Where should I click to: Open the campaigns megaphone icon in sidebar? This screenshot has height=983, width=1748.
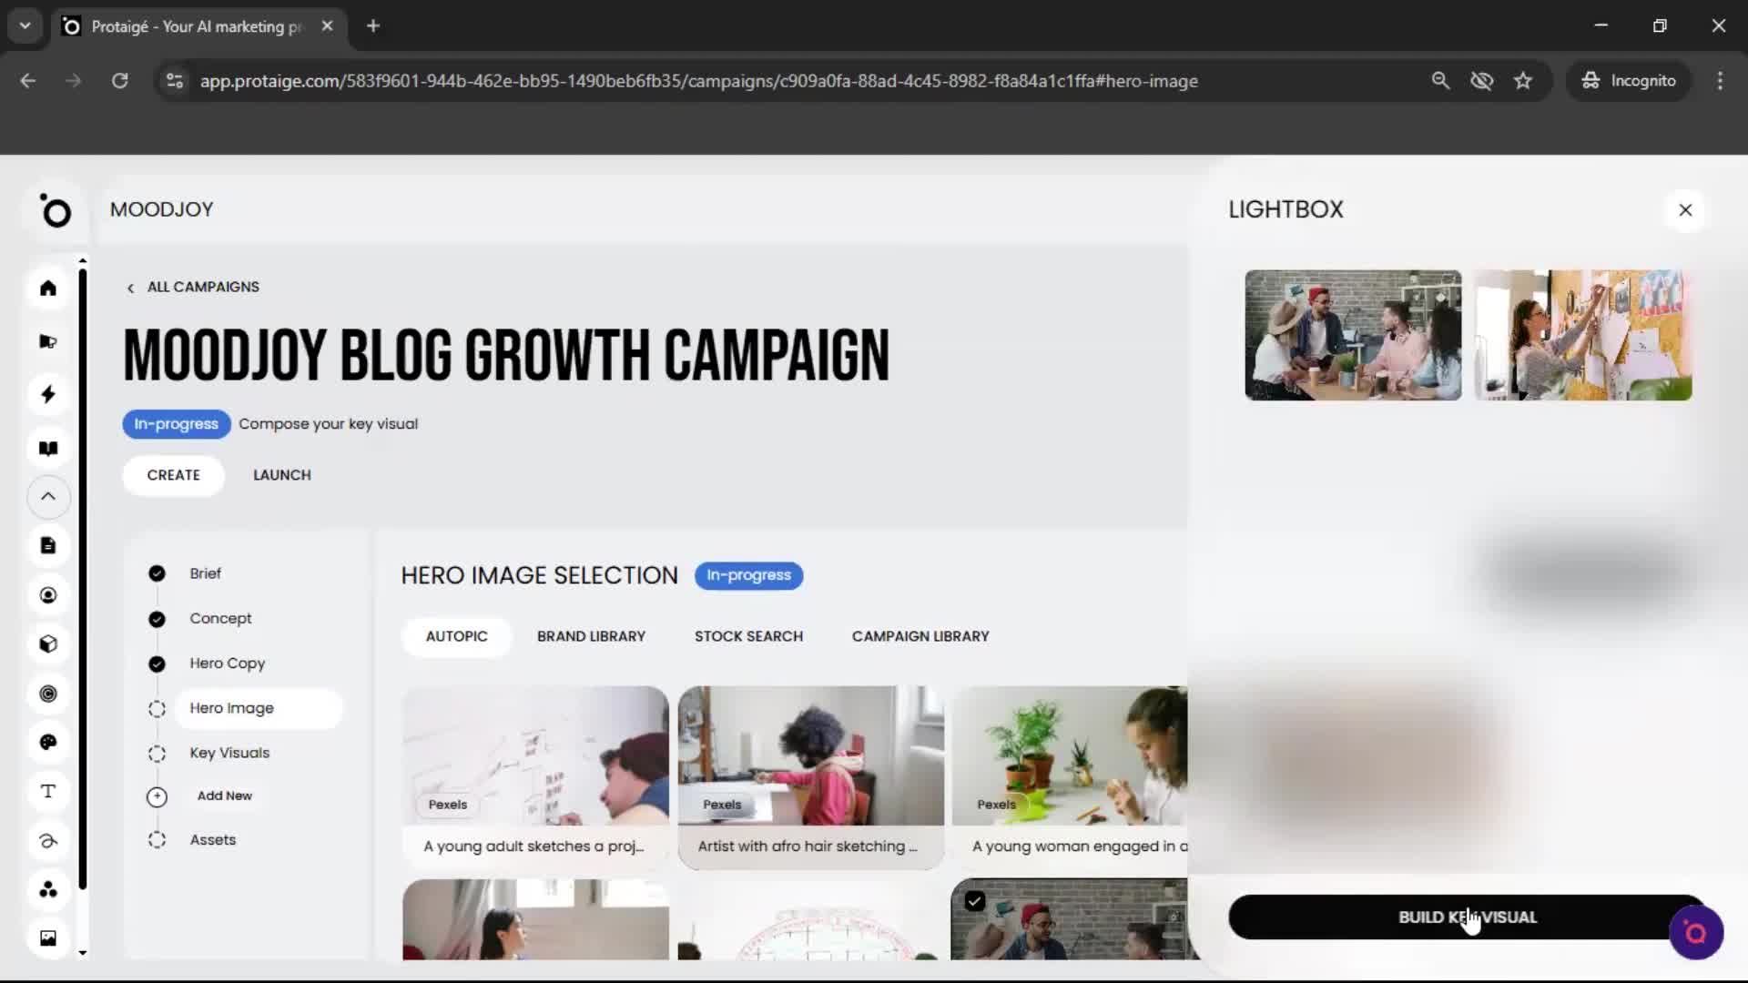click(x=47, y=340)
